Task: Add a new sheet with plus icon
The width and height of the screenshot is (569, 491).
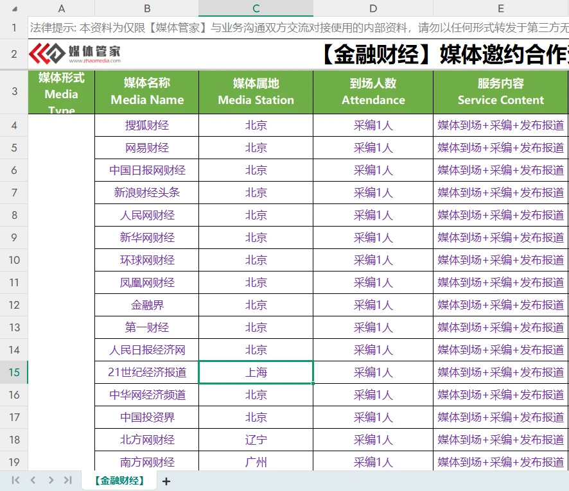Action: pyautogui.click(x=166, y=481)
